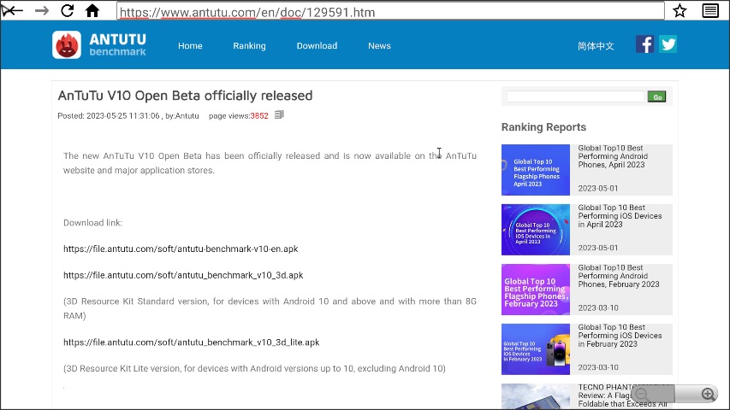730x410 pixels.
Task: Open AnTuTu's Twitter page icon
Action: coord(668,44)
